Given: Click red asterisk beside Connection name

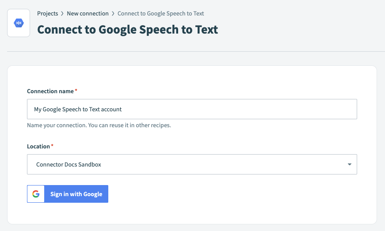Looking at the screenshot, I should (x=76, y=91).
